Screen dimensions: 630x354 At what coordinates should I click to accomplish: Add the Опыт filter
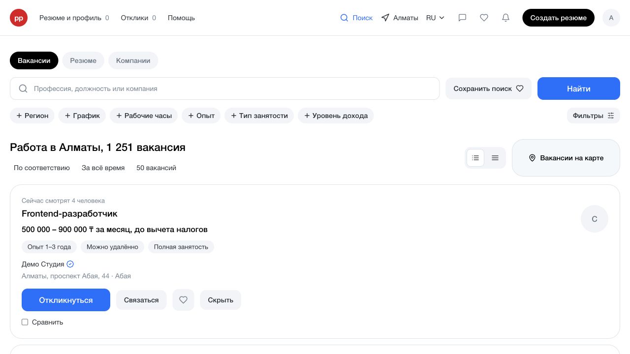(x=201, y=116)
